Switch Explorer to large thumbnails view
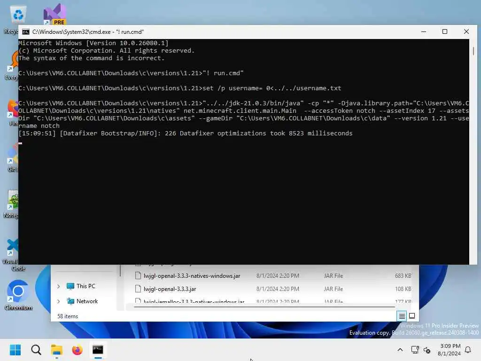The height and width of the screenshot is (361, 481). [412, 316]
